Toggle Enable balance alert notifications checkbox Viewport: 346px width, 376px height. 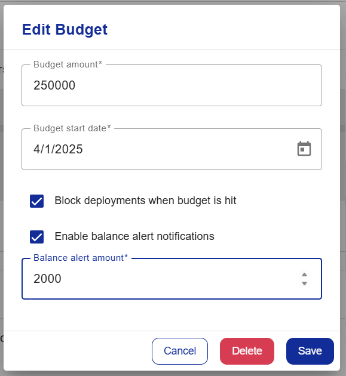(36, 237)
